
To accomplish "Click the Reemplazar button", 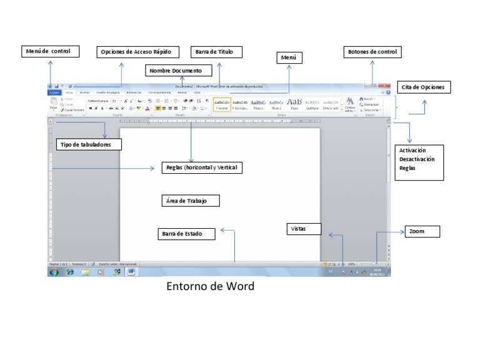I will coord(369,104).
